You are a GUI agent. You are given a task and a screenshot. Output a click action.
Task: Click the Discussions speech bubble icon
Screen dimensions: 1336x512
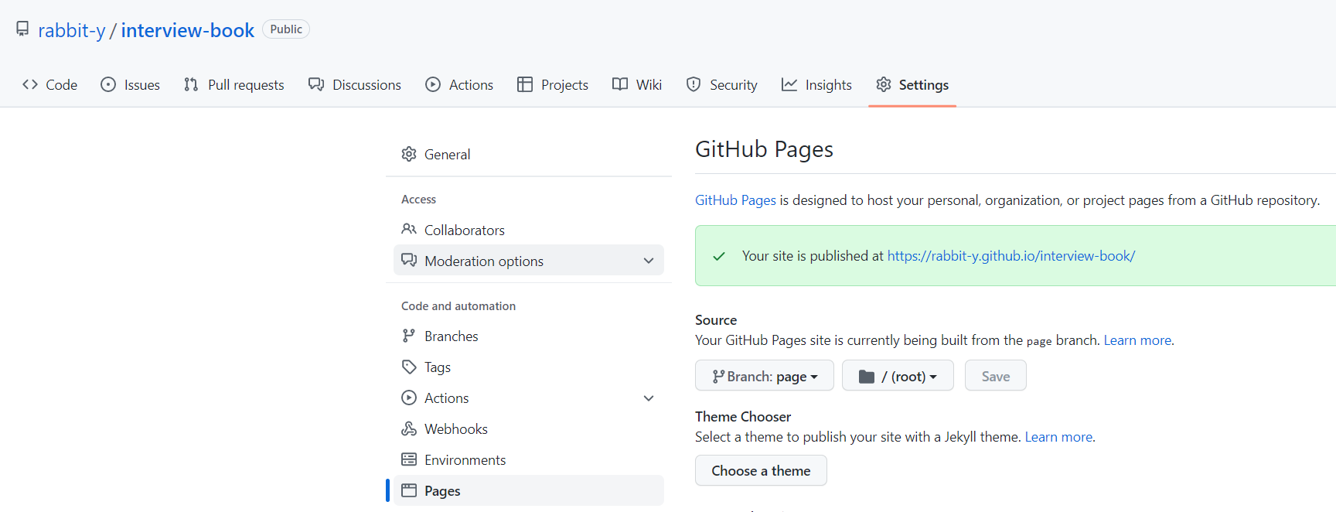(x=315, y=84)
